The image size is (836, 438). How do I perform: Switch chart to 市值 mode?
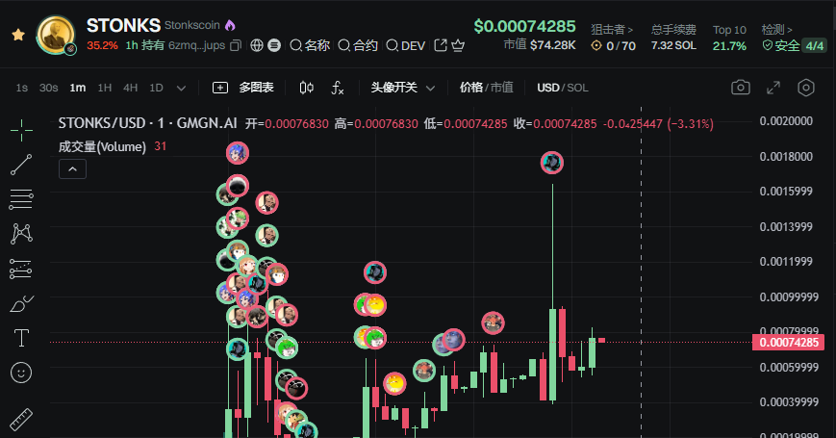[502, 88]
